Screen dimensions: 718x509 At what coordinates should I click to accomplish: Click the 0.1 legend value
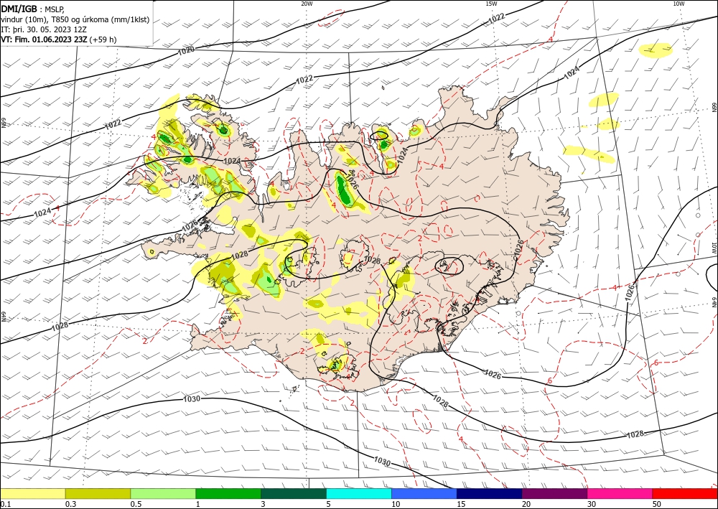pos(5,504)
